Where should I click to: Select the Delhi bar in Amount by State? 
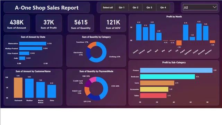click(22, 58)
